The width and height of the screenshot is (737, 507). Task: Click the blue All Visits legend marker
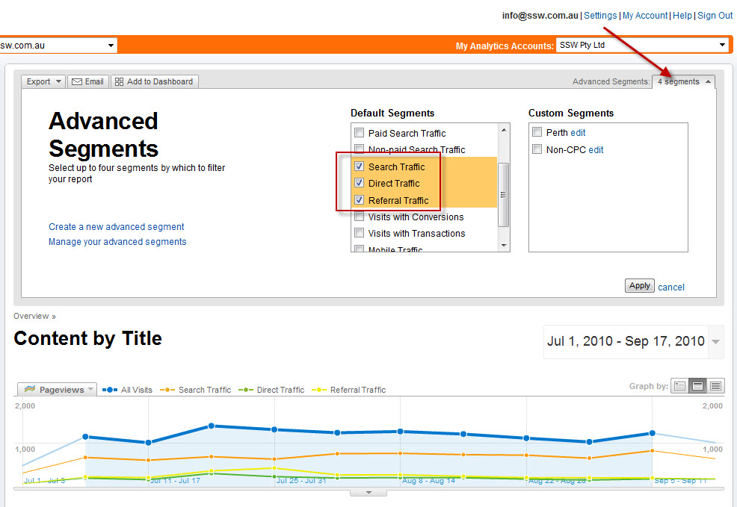110,390
